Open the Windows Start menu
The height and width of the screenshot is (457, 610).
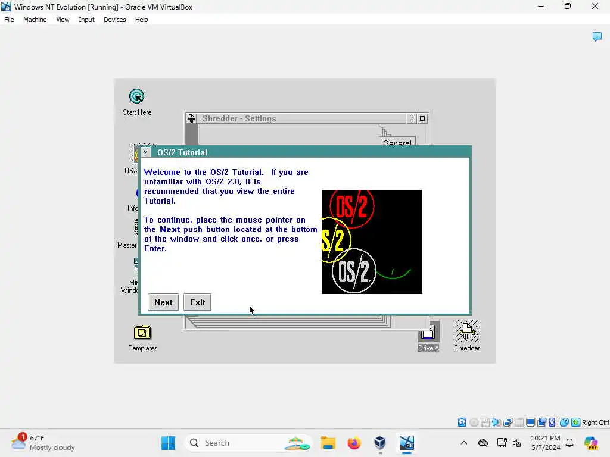(168, 443)
